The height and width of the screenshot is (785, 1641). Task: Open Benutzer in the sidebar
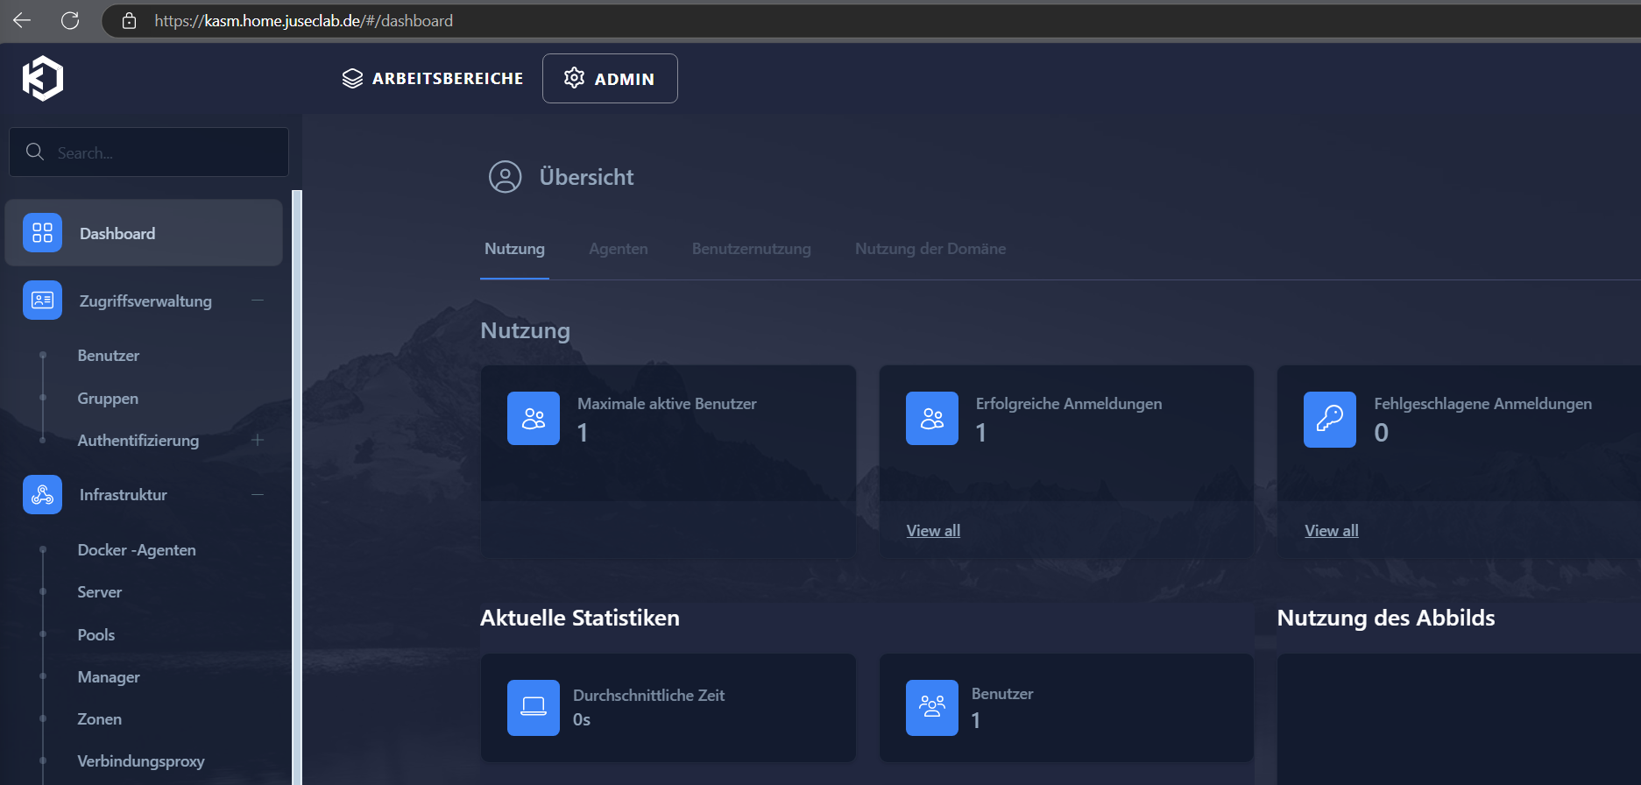pos(109,356)
